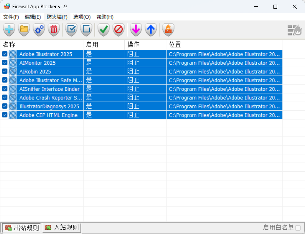Click 阻止 cell in AIMonitor 2025 row
Image resolution: width=305 pixels, height=234 pixels.
146,63
